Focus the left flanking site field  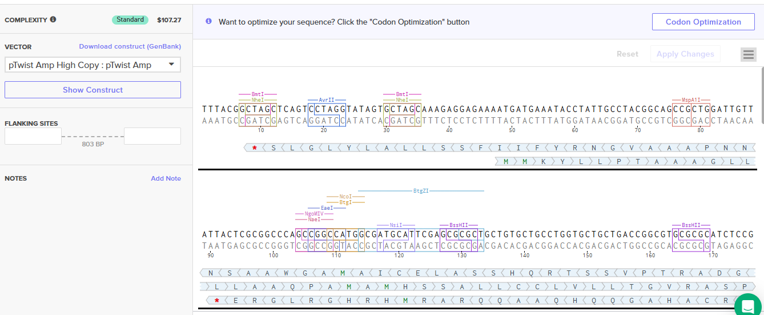(33, 136)
